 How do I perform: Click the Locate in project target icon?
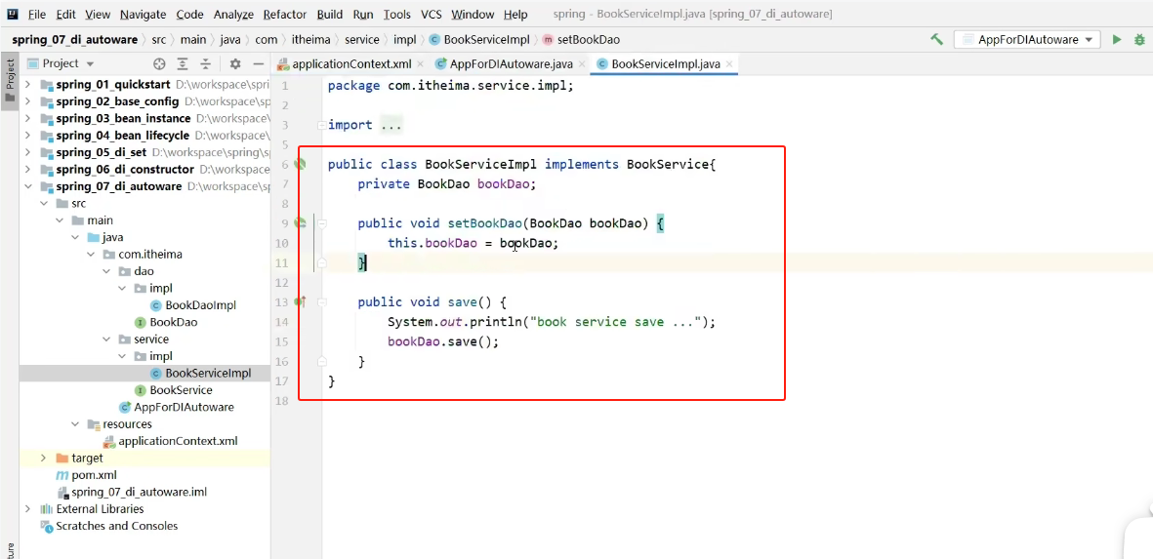[159, 64]
